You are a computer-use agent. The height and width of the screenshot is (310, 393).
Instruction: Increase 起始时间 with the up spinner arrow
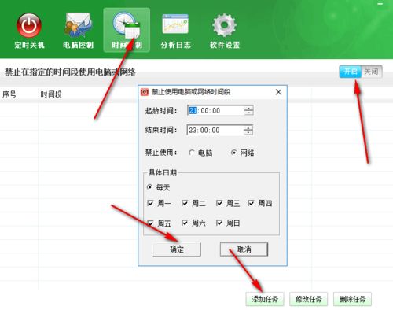coord(248,108)
